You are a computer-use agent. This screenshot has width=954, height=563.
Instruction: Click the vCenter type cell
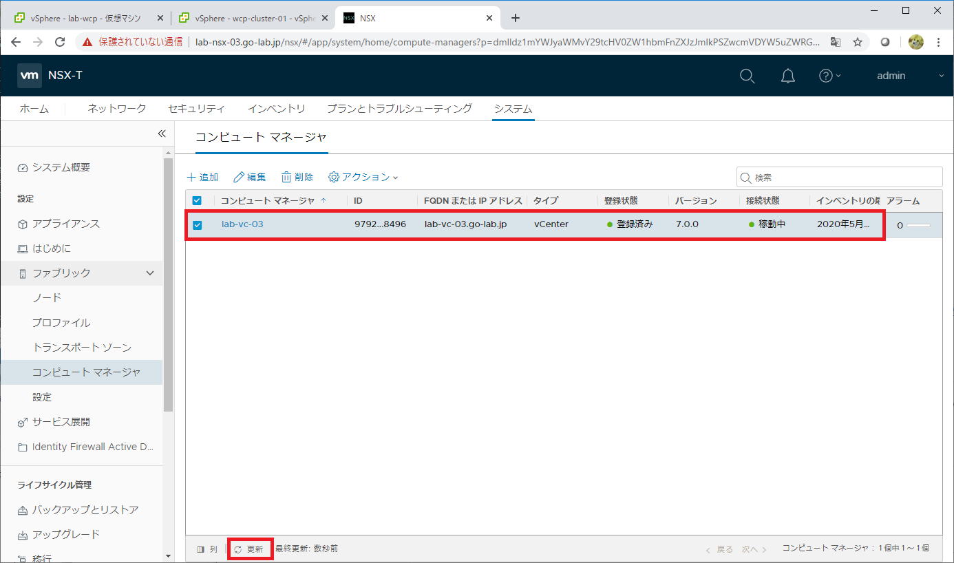(551, 224)
